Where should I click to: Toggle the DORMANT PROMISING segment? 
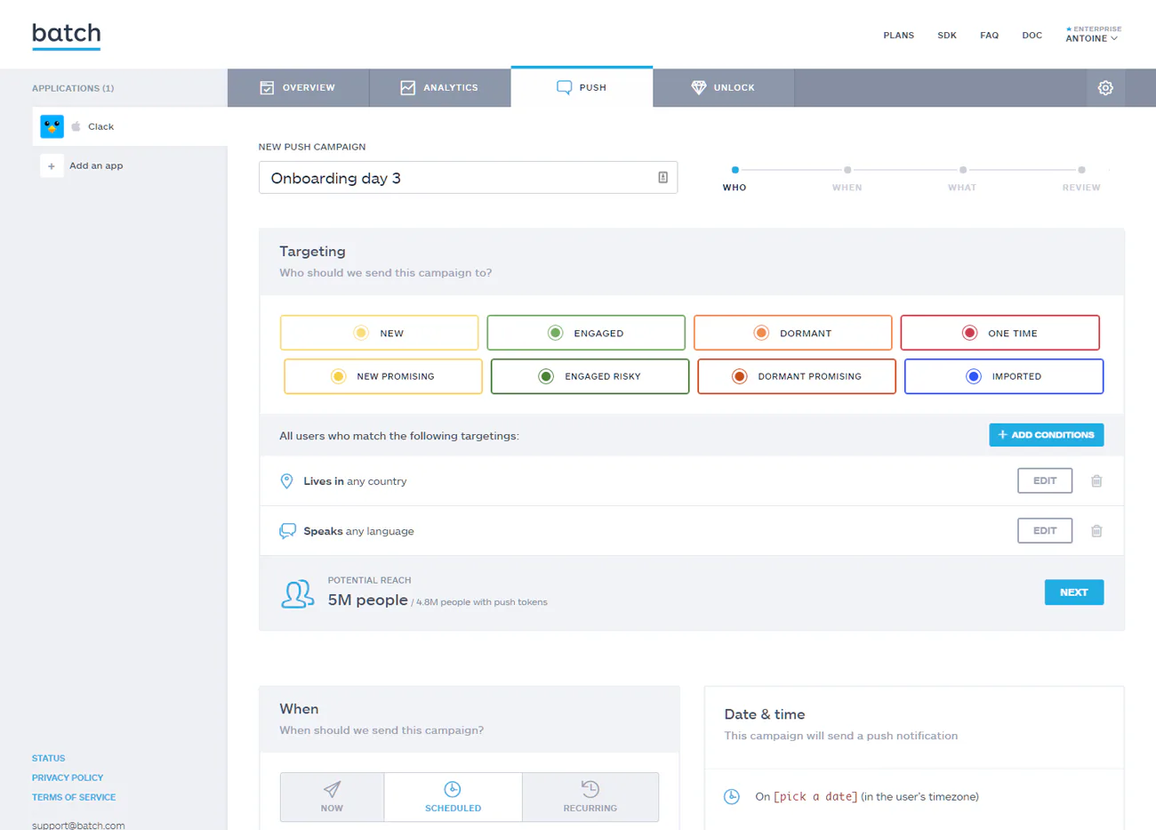coord(797,376)
